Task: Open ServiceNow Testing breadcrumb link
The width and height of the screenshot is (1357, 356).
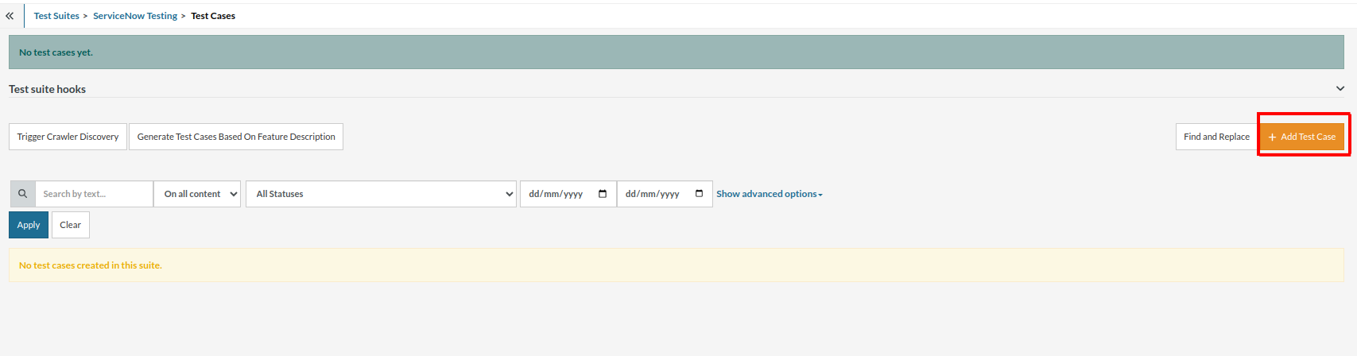Action: pos(135,16)
